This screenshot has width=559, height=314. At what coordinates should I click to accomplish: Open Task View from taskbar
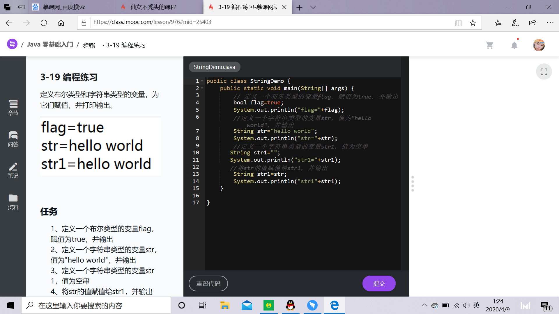tap(203, 305)
